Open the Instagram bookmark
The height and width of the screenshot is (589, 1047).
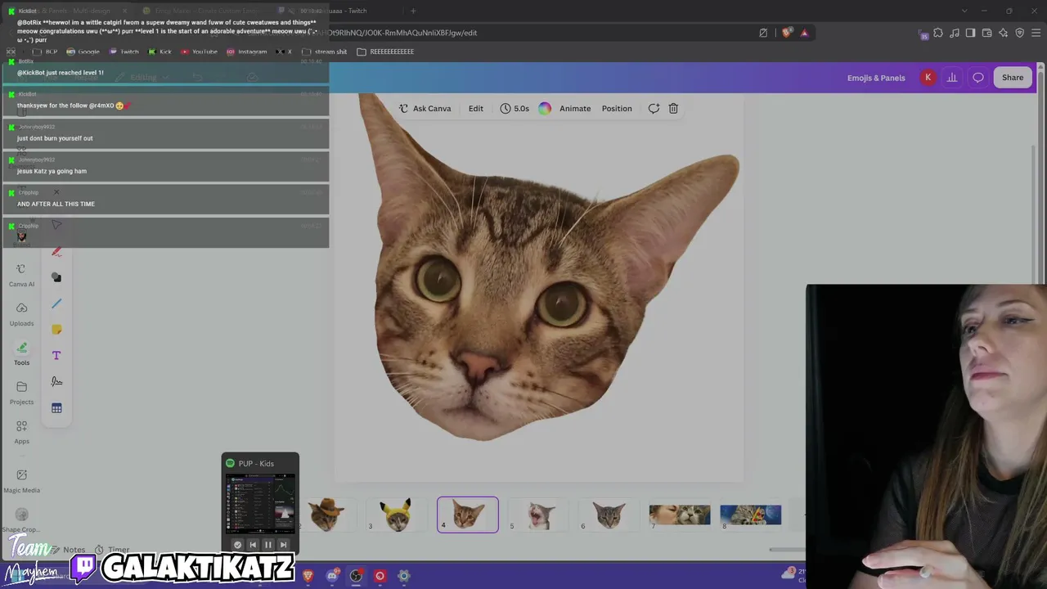pos(246,52)
